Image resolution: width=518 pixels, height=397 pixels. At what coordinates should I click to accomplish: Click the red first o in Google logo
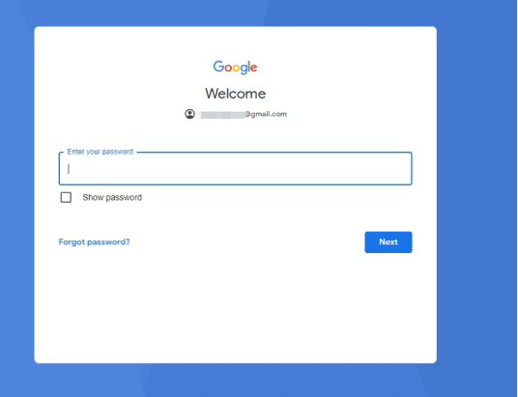pyautogui.click(x=229, y=68)
